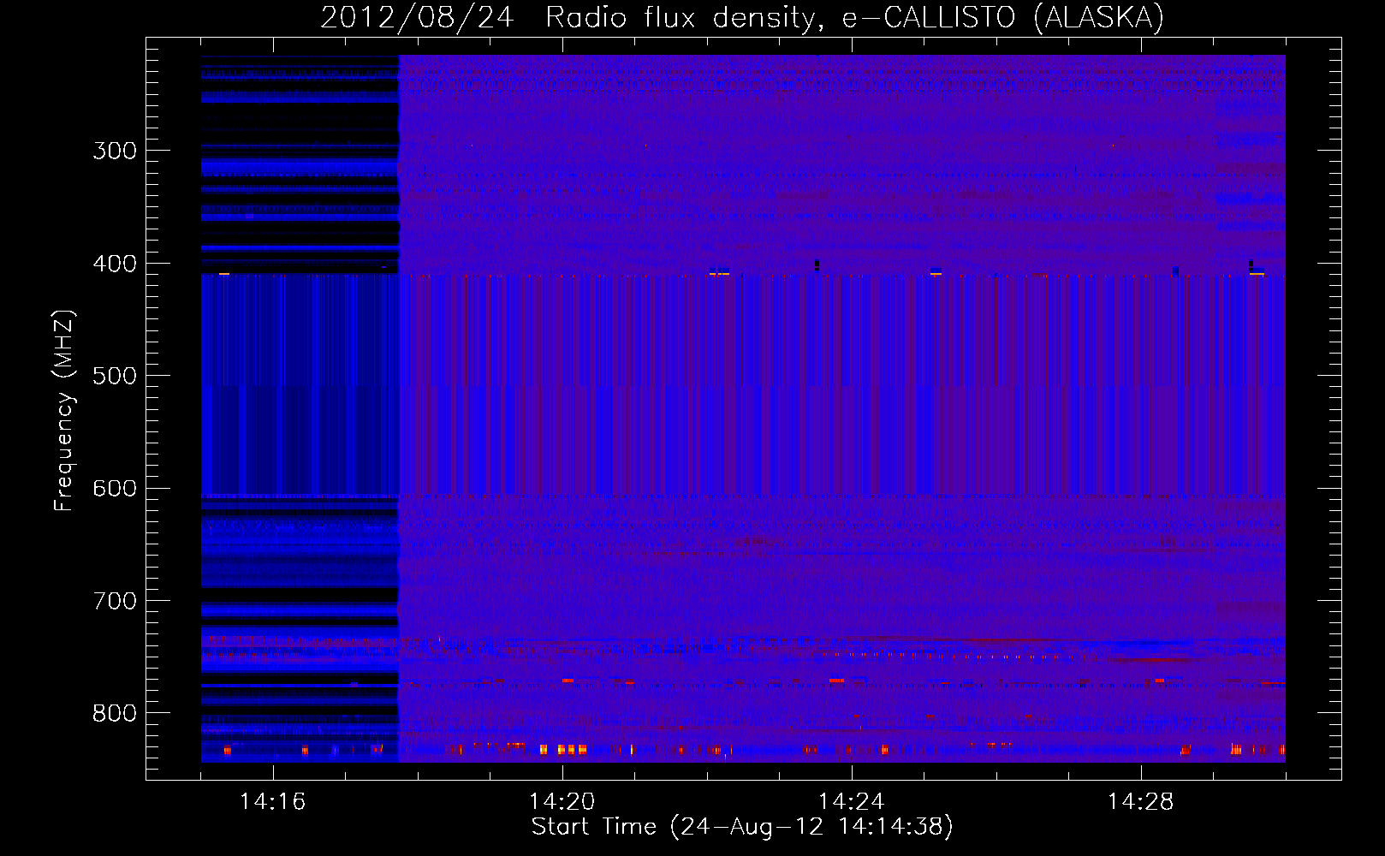Image resolution: width=1385 pixels, height=856 pixels.
Task: Click the 14:16 time tick label
Action: 273,801
